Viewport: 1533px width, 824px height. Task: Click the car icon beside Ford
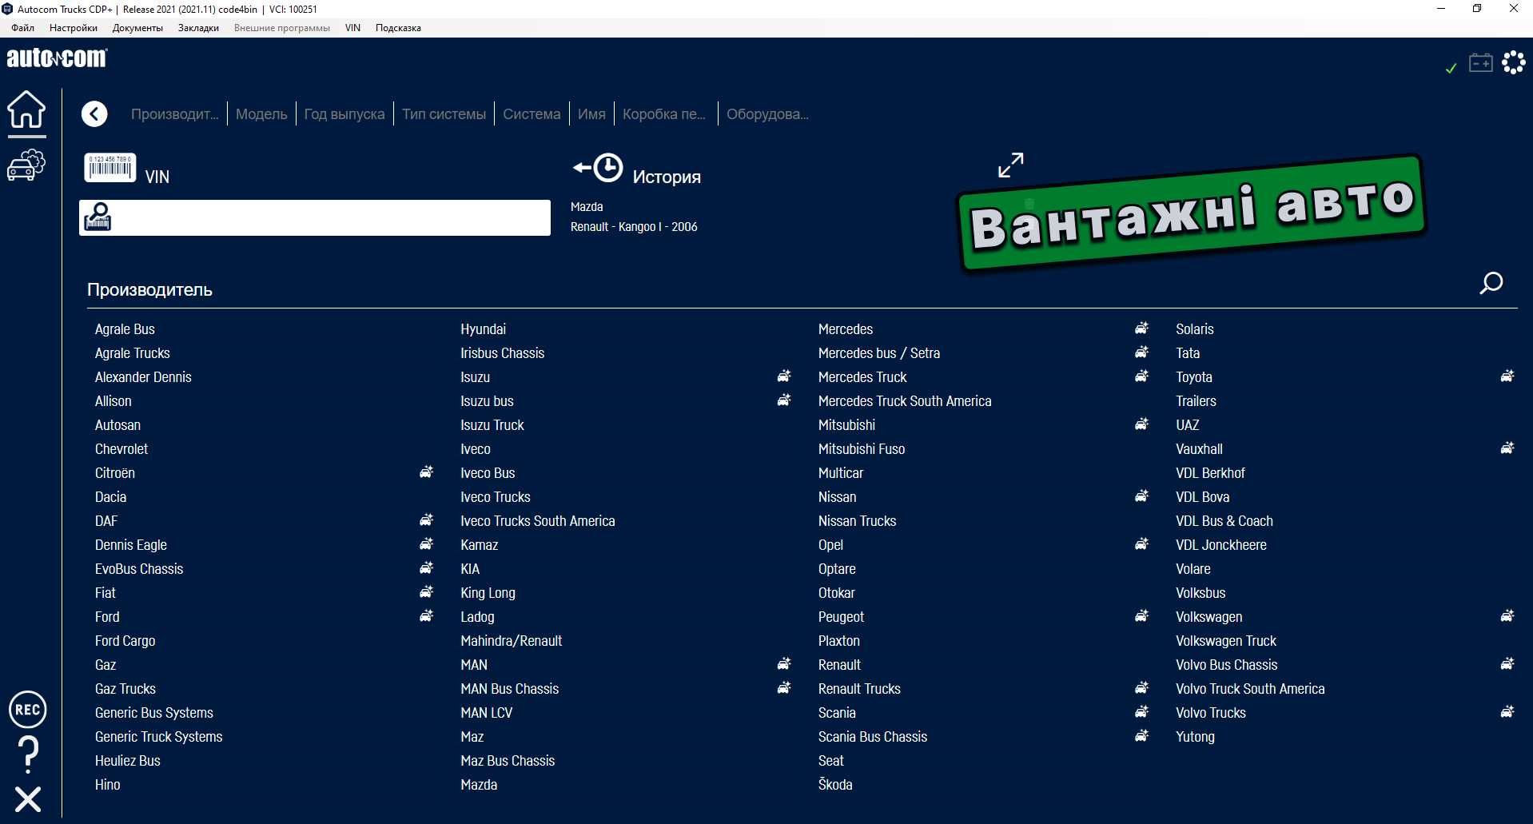(x=427, y=616)
